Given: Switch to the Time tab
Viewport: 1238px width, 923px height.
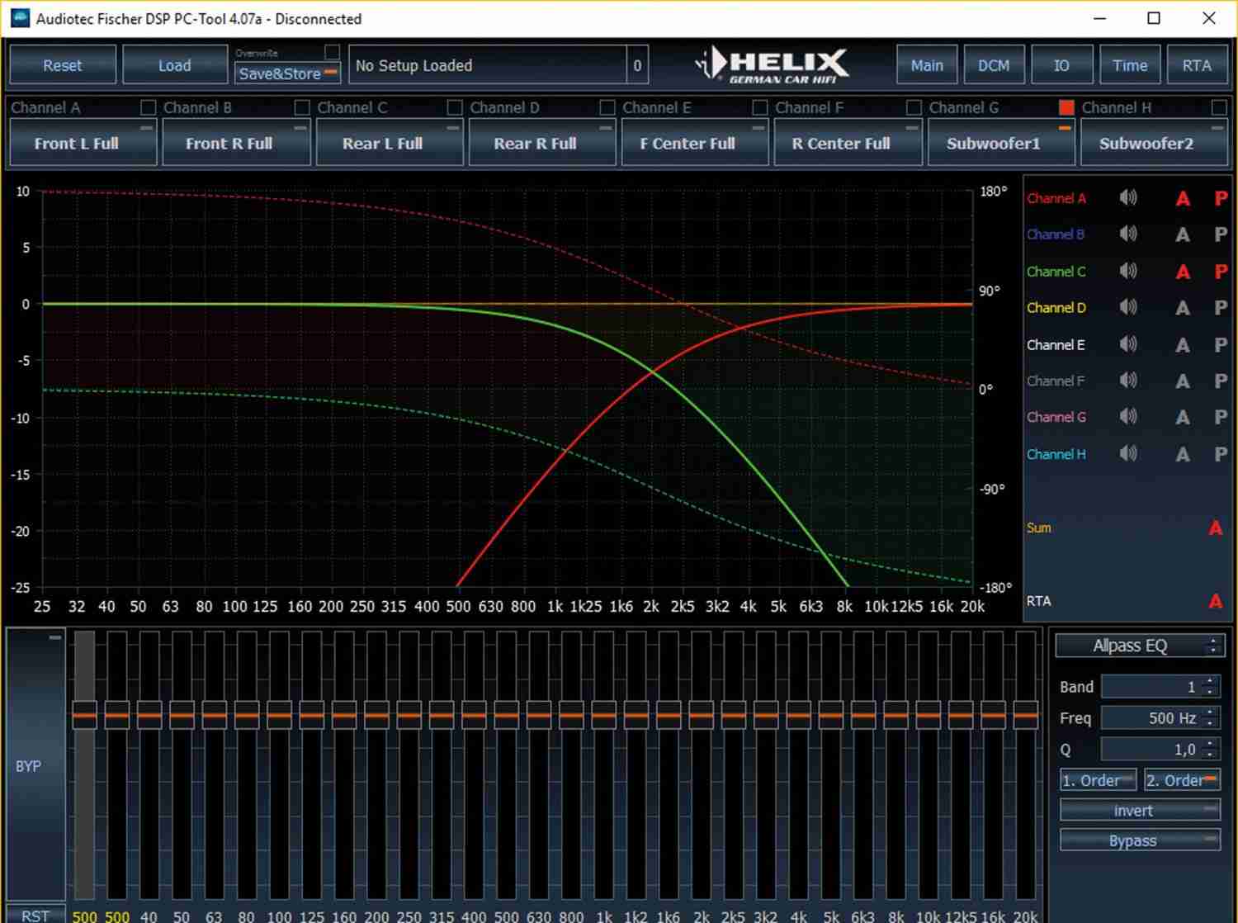Looking at the screenshot, I should (x=1130, y=65).
